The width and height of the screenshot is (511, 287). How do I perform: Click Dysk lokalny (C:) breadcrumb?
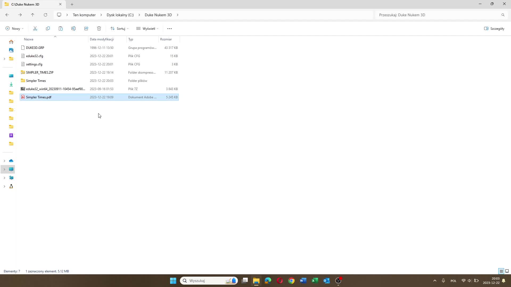[120, 15]
